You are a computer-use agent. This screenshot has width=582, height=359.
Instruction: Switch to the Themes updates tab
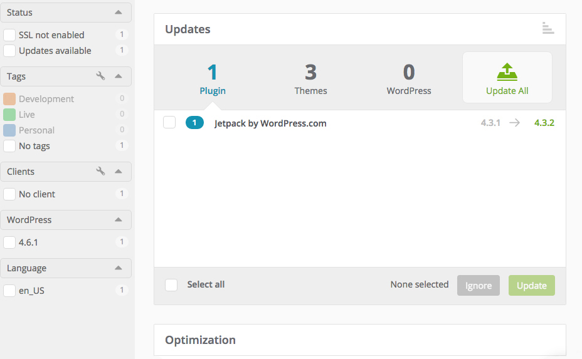click(x=310, y=78)
